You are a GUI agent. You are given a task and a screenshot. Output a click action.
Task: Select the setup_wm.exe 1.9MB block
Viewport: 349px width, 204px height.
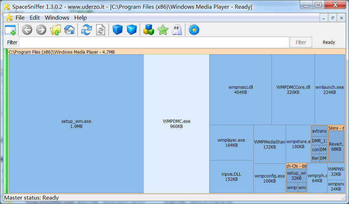(x=76, y=124)
